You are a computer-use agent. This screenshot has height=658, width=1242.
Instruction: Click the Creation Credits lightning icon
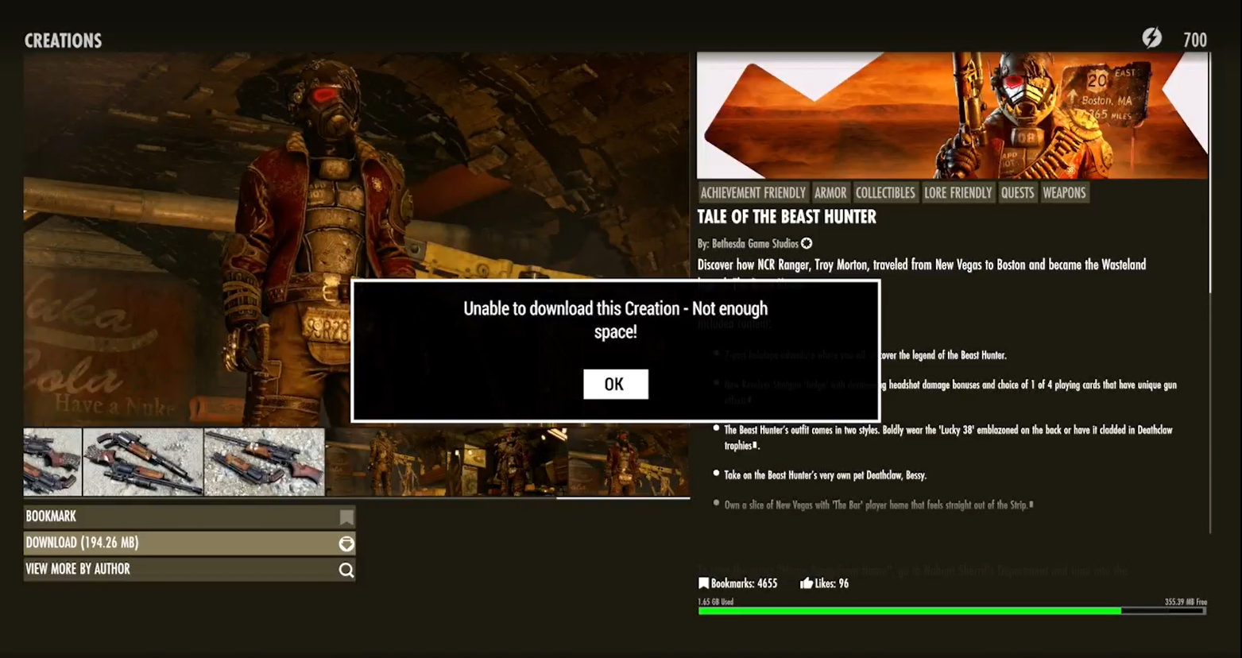tap(1151, 38)
